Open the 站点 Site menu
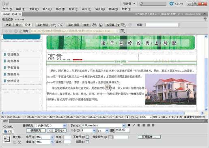209x148 pixels. click(100, 9)
